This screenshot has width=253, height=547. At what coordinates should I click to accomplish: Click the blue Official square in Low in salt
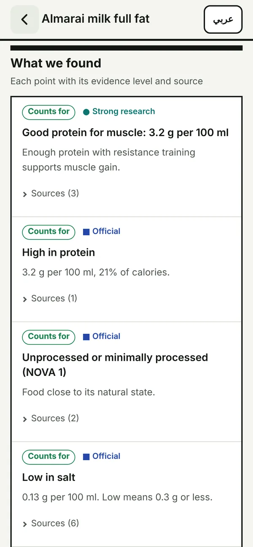click(86, 456)
